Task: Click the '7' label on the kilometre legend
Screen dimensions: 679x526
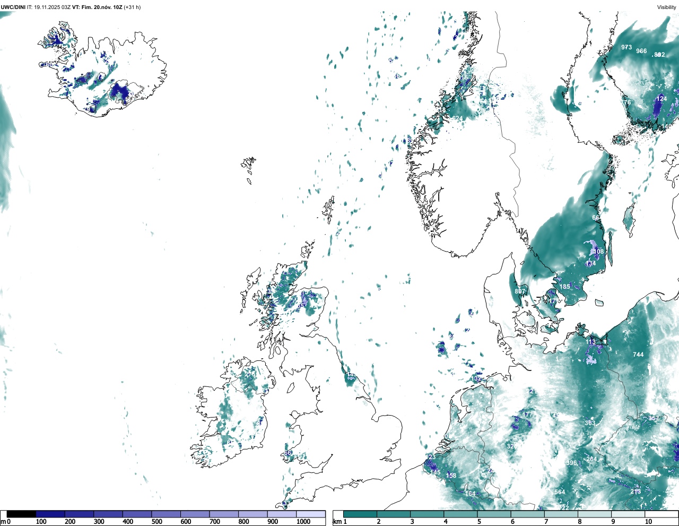Action: pyautogui.click(x=546, y=522)
